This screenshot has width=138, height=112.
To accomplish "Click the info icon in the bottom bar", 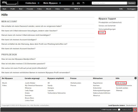I will click(135, 109).
